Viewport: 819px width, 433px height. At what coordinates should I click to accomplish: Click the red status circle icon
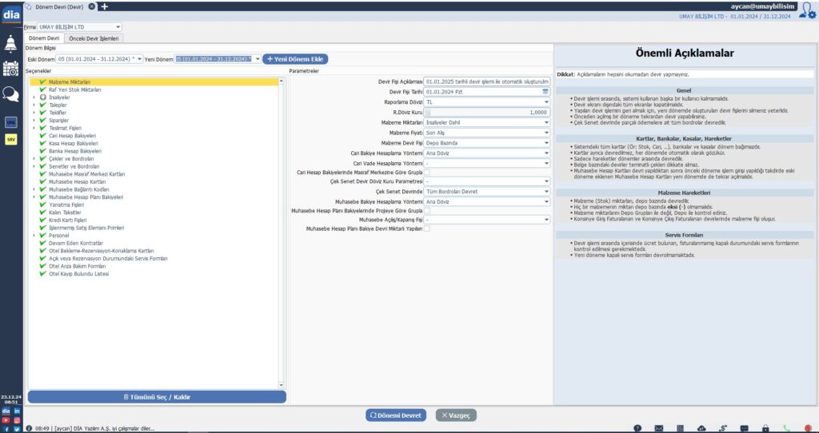tap(808, 428)
